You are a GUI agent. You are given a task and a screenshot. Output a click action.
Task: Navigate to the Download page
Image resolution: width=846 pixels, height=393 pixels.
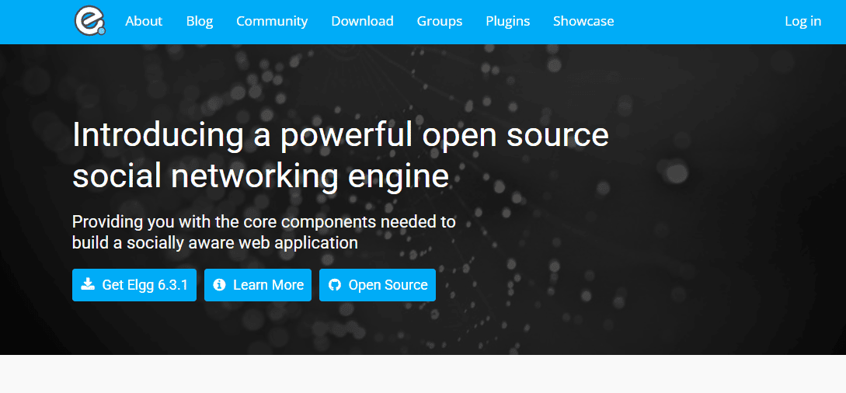coord(362,21)
